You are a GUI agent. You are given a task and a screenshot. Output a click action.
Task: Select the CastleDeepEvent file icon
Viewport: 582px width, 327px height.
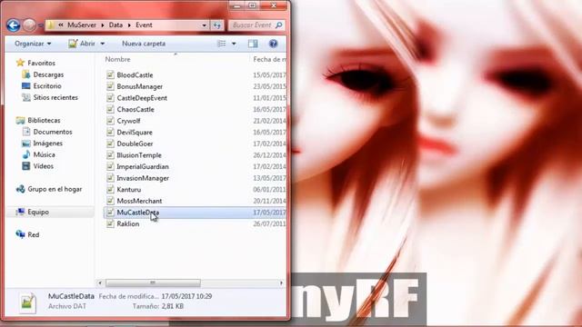click(x=110, y=98)
